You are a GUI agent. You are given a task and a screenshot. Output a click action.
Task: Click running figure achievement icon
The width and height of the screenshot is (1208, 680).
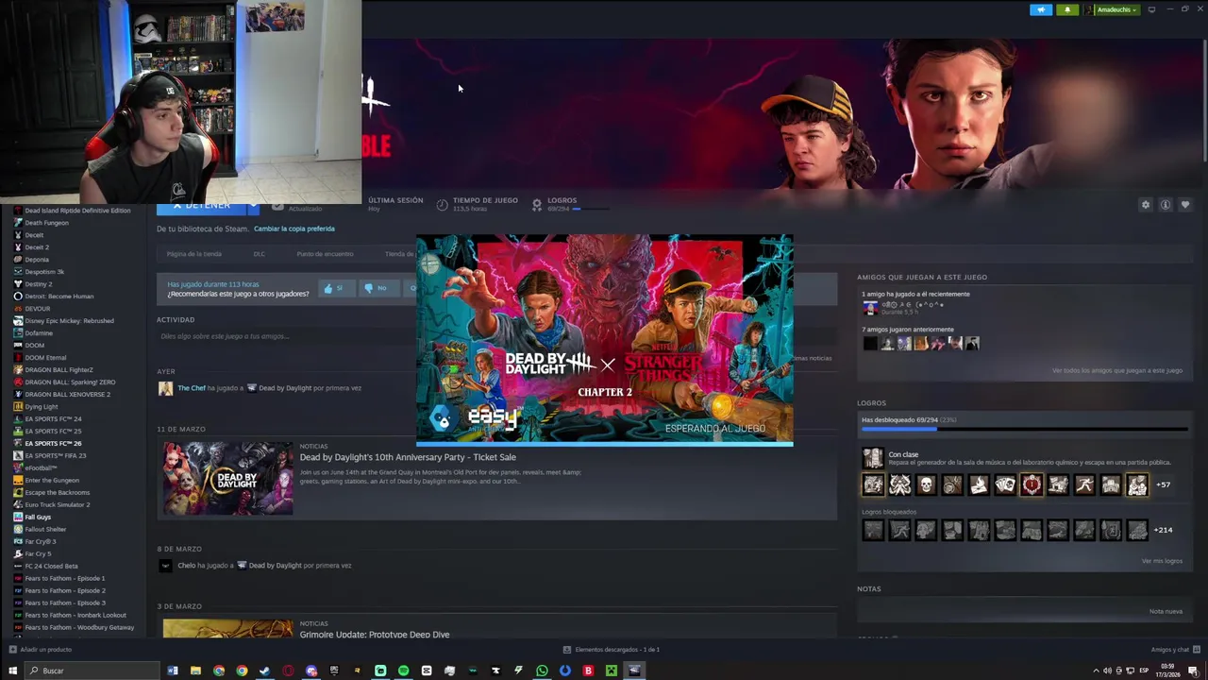click(x=1084, y=484)
